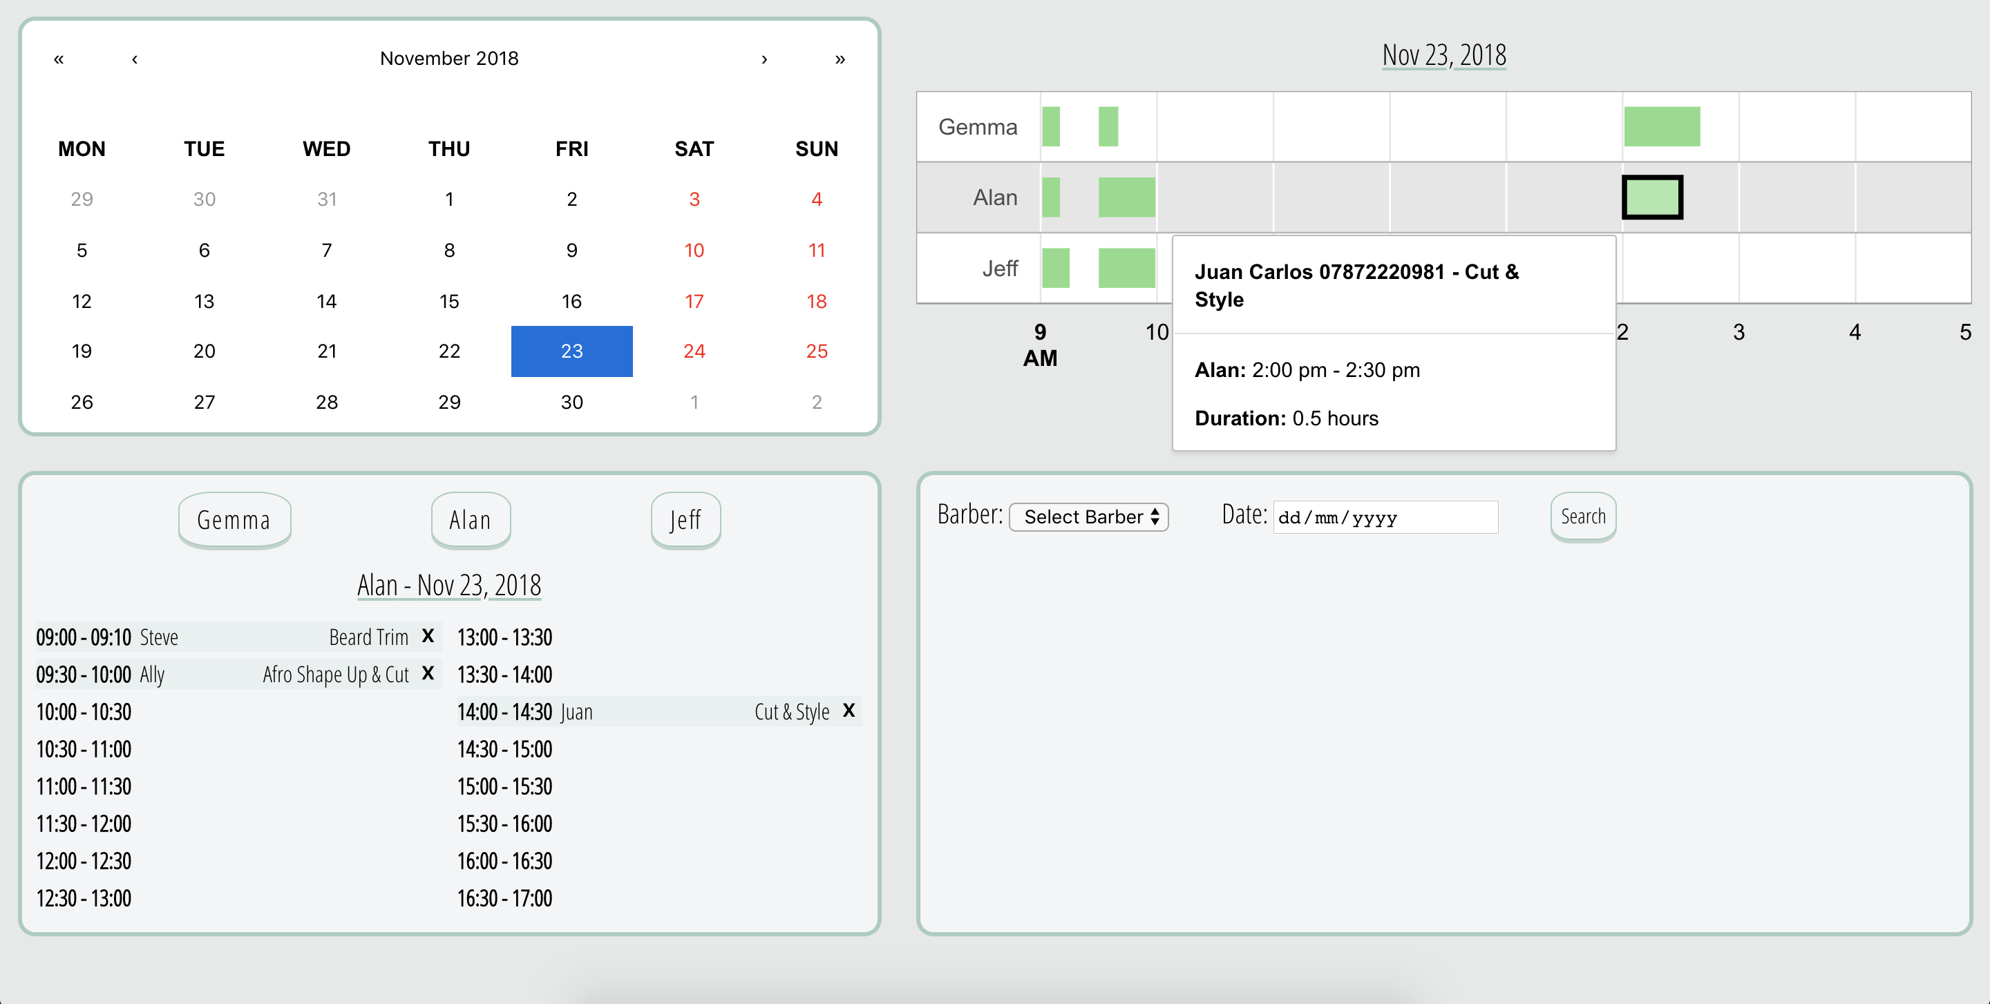Select November 24 on the calendar
This screenshot has height=1004, width=1990.
(x=694, y=351)
